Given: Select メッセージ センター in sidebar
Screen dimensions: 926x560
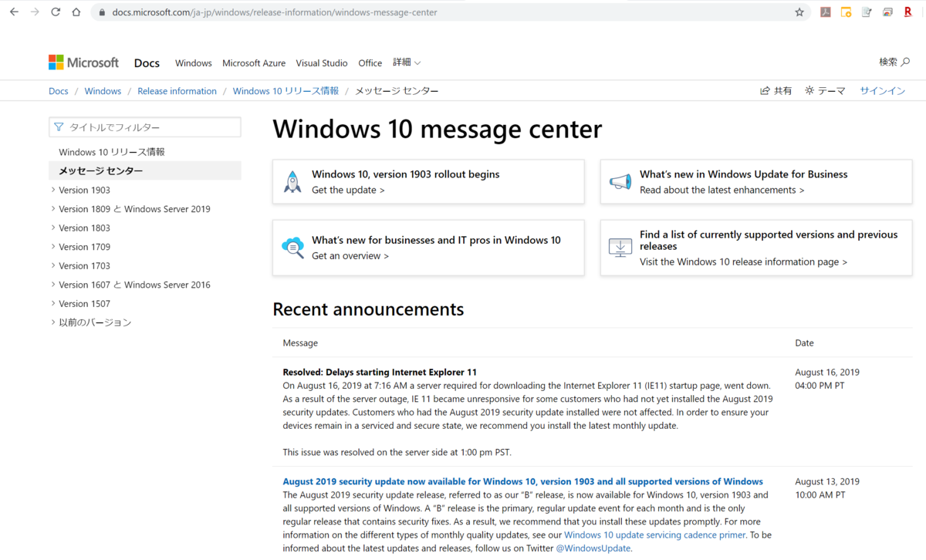Looking at the screenshot, I should click(x=145, y=171).
